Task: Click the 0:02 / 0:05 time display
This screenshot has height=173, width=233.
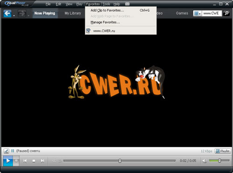Action: (188, 161)
